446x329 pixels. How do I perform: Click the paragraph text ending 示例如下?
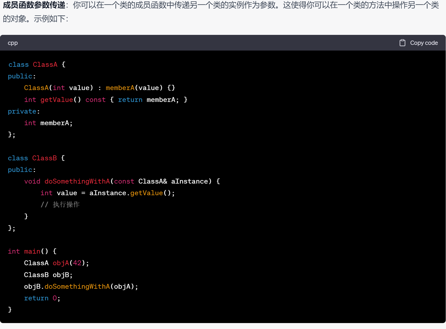(221, 12)
